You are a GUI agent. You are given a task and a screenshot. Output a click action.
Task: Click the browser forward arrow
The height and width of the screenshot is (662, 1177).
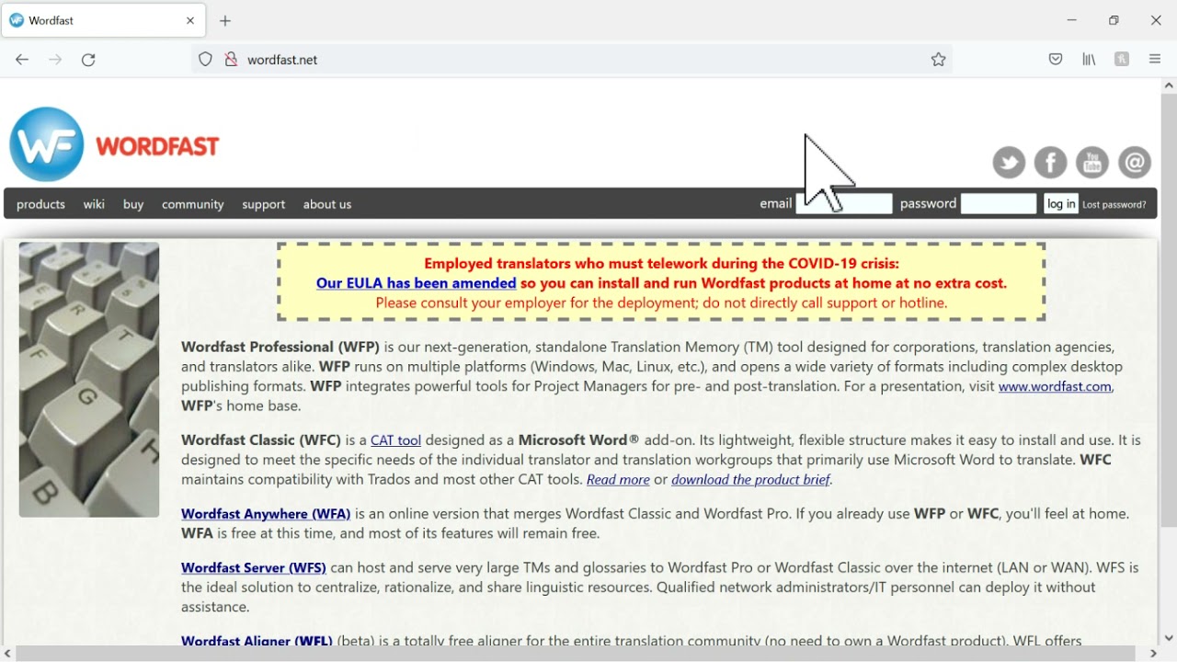pos(55,60)
